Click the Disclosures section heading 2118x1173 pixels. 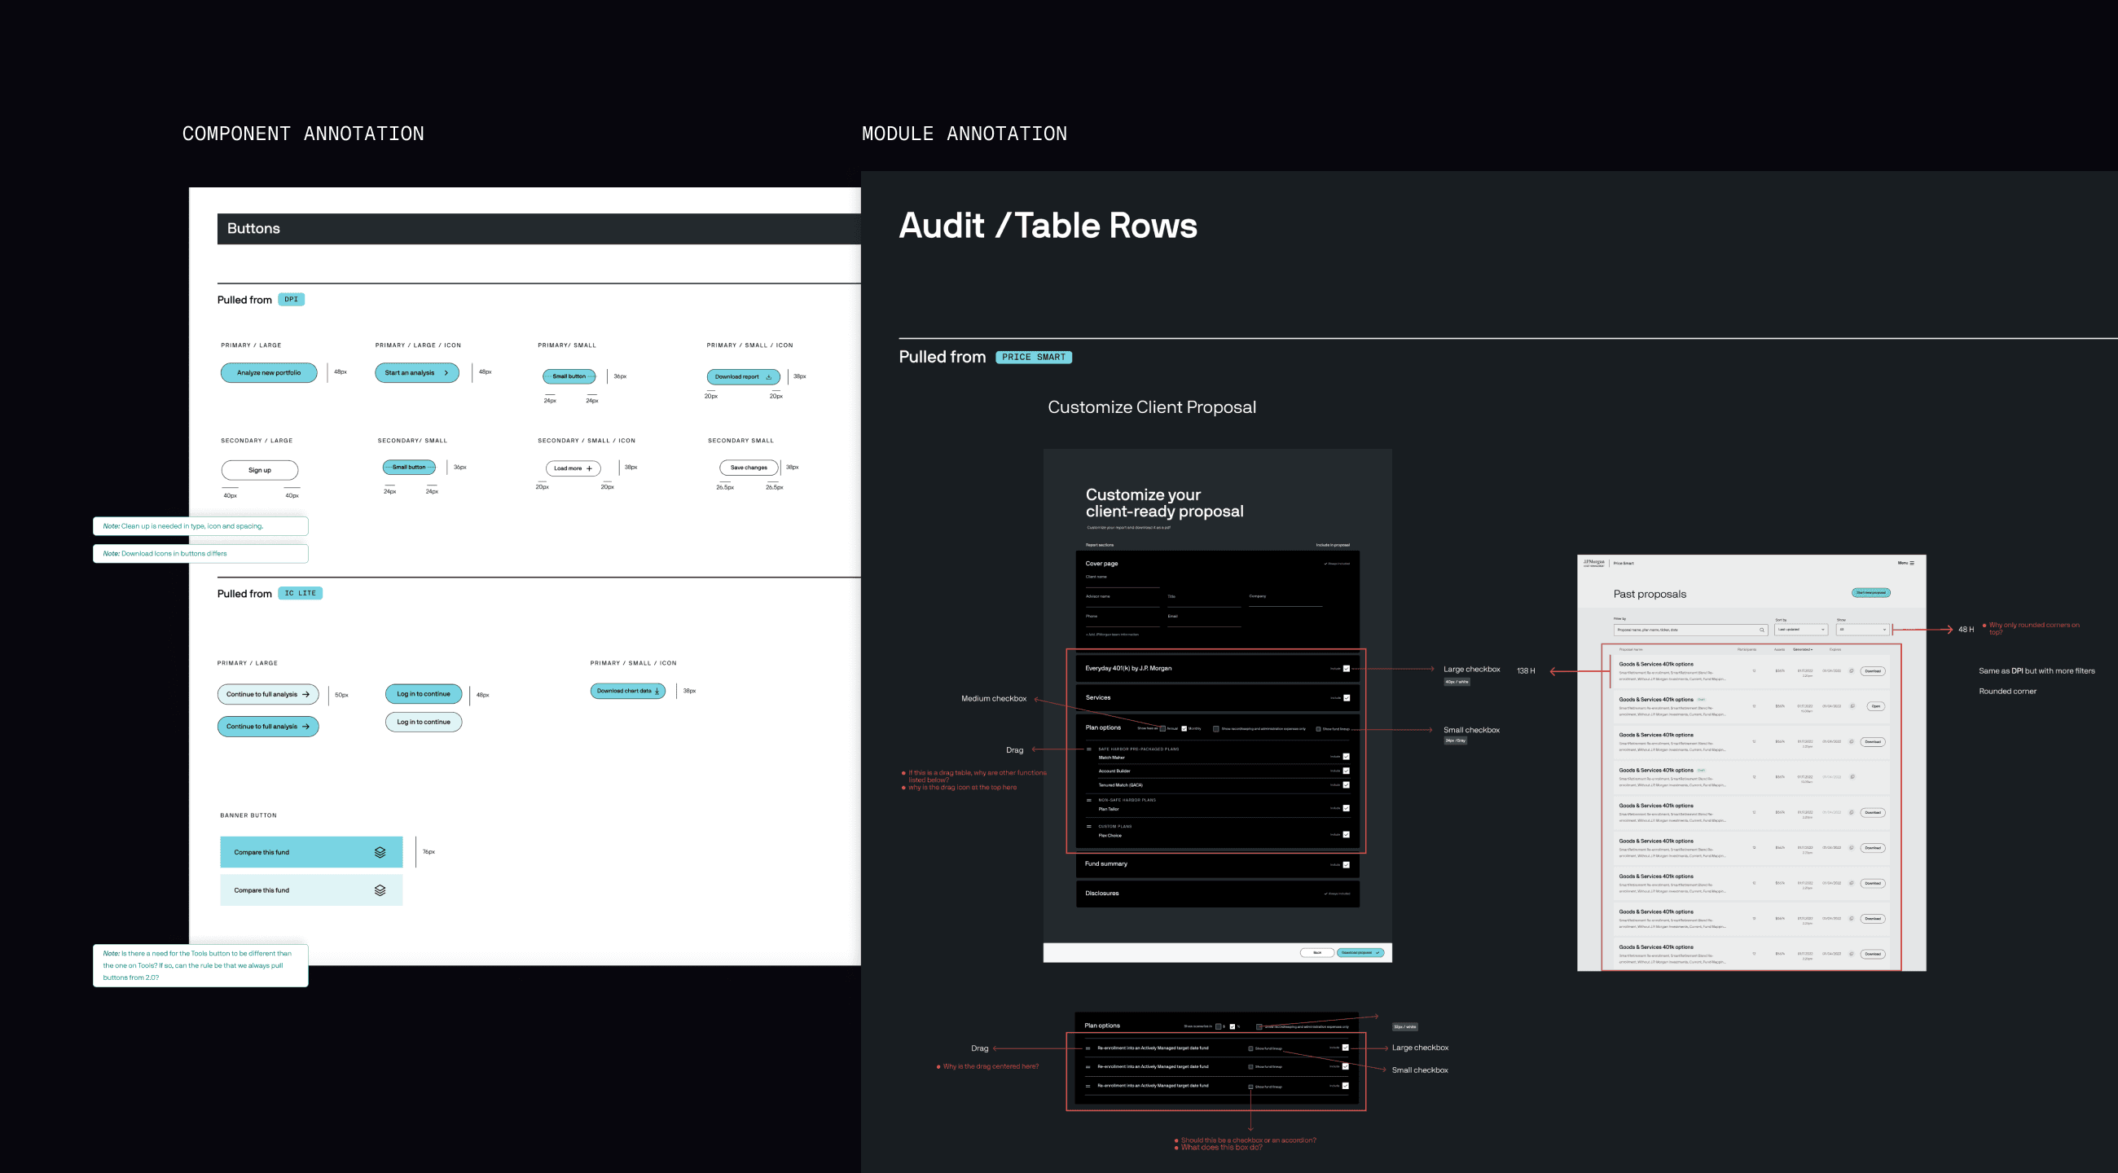pos(1101,894)
